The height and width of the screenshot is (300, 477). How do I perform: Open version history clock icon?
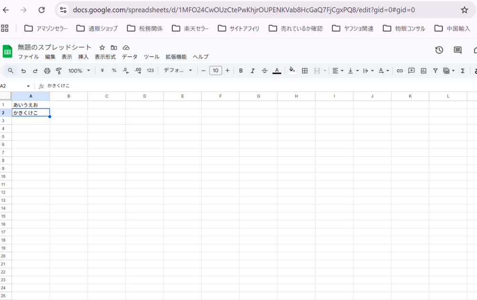point(439,50)
